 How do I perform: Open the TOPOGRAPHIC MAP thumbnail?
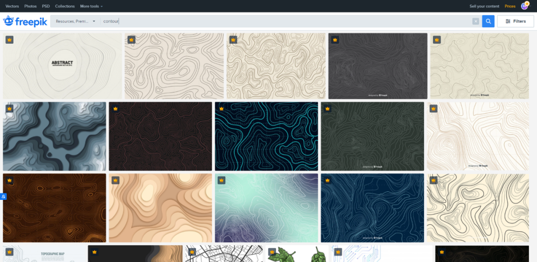pyautogui.click(x=44, y=254)
